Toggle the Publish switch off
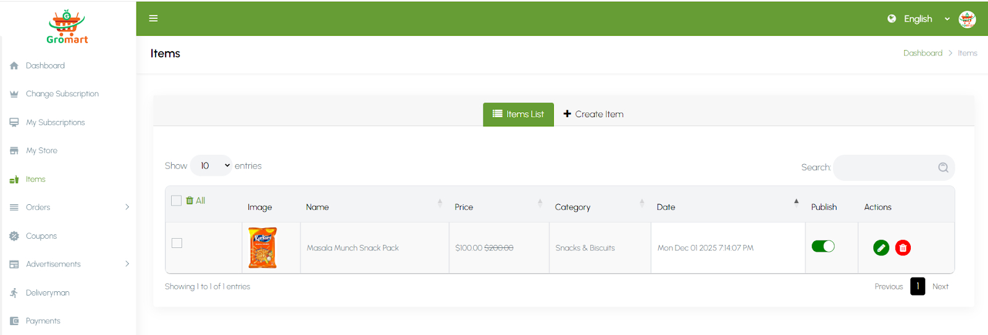This screenshot has height=335, width=988. point(823,247)
